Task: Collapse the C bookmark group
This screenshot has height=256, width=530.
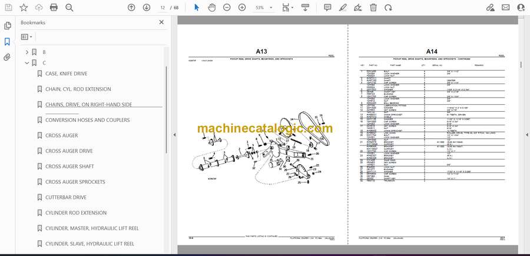Action: coord(27,63)
